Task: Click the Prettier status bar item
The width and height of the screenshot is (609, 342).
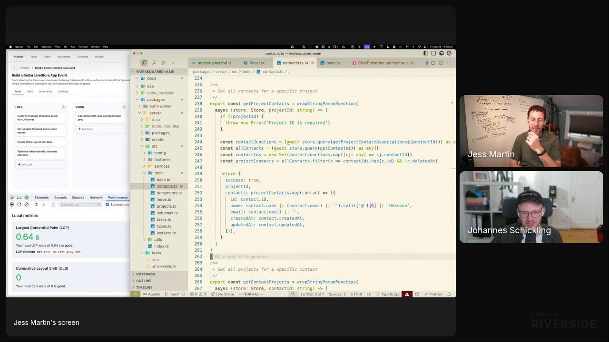Action: [x=433, y=294]
